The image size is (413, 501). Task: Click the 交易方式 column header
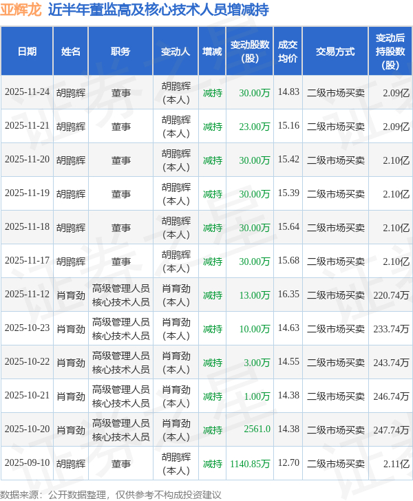(335, 52)
